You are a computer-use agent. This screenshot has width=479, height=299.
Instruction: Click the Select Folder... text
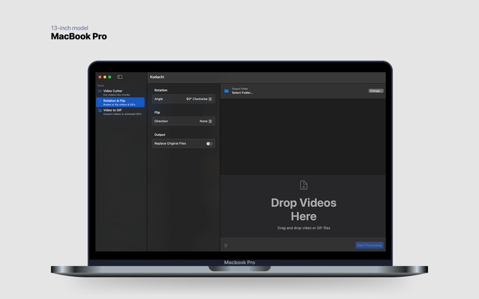(x=242, y=93)
